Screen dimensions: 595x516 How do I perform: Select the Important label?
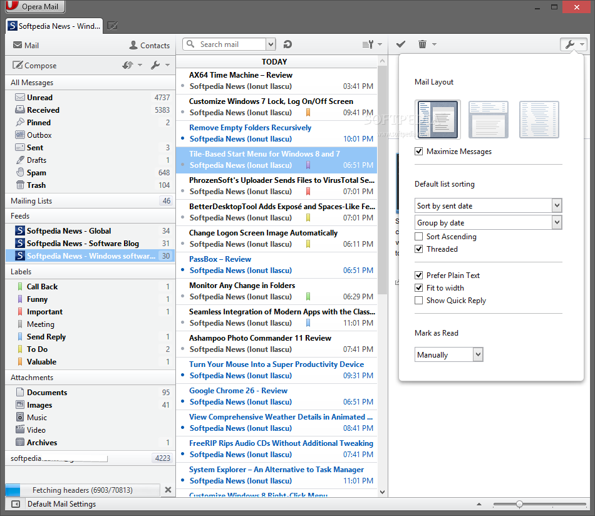[90, 311]
